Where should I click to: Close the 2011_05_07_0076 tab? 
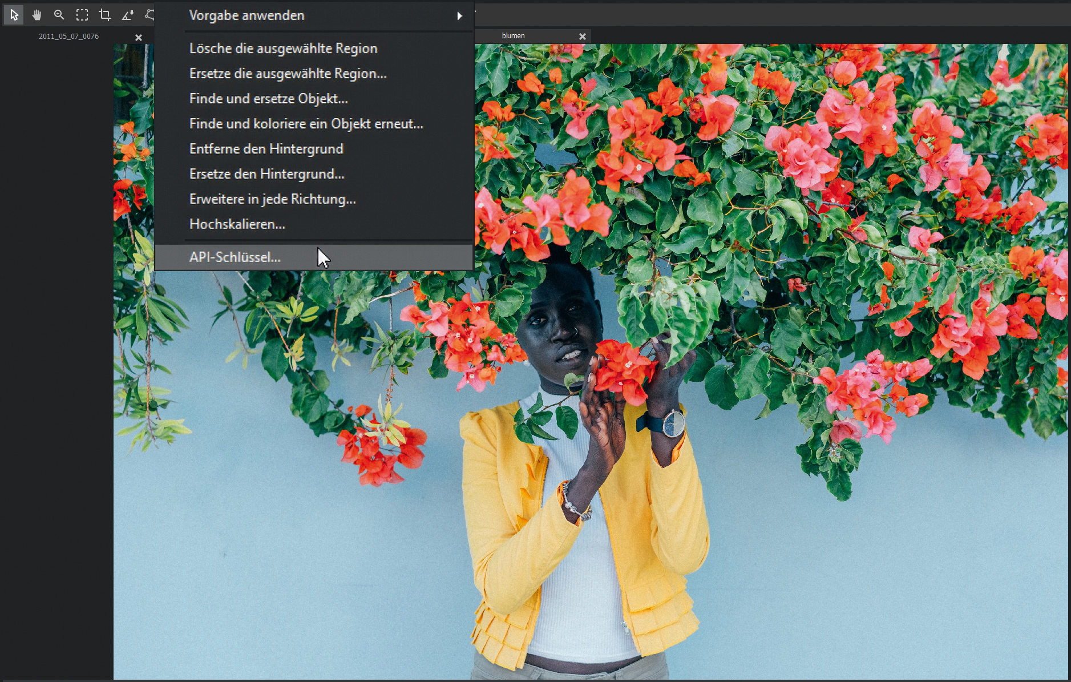tap(138, 37)
